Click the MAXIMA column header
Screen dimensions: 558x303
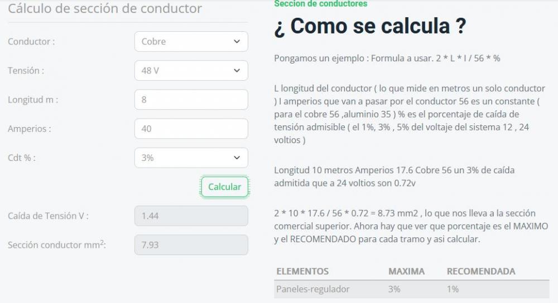click(406, 271)
